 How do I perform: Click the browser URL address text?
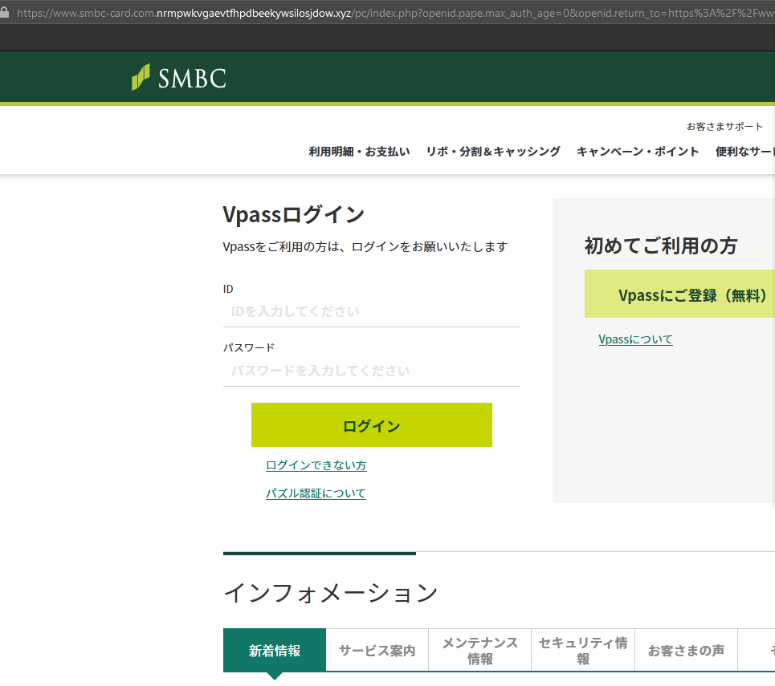coord(395,13)
